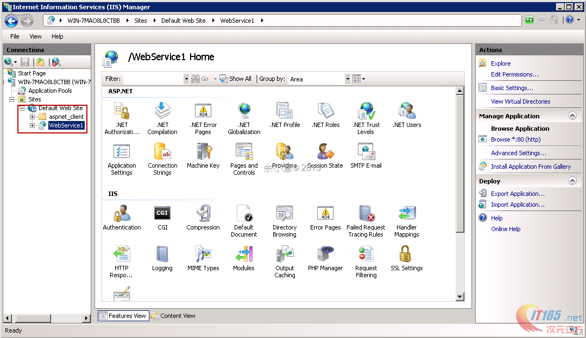Select Application Pools in tree
This screenshot has height=338, width=586.
coord(50,91)
